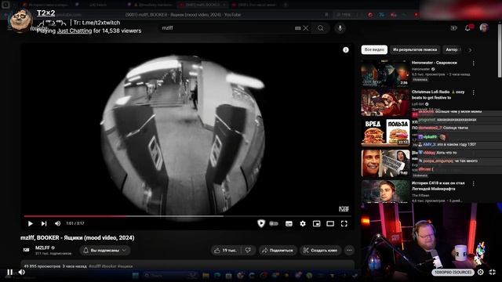Open the История C418 video title

pyautogui.click(x=438, y=186)
